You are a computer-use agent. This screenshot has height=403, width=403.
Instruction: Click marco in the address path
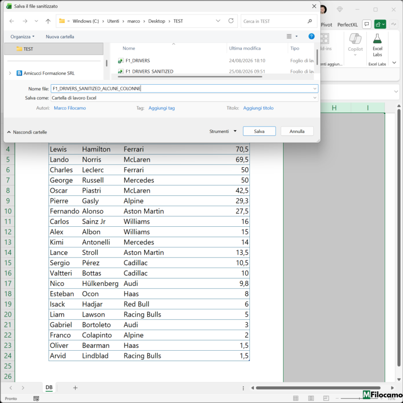[x=134, y=21]
